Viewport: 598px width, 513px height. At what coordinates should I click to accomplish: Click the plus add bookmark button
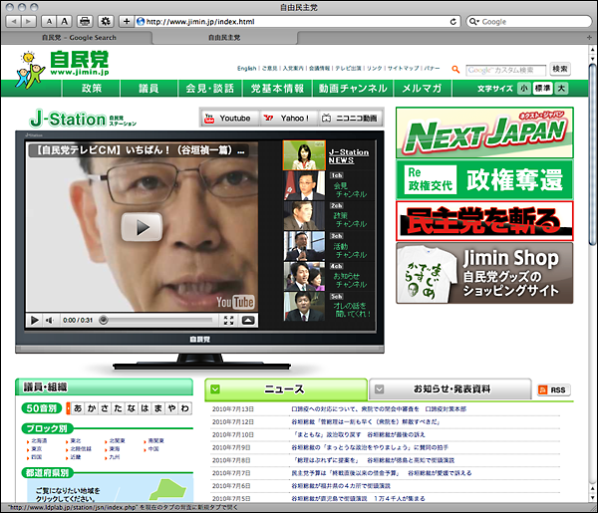[x=126, y=21]
